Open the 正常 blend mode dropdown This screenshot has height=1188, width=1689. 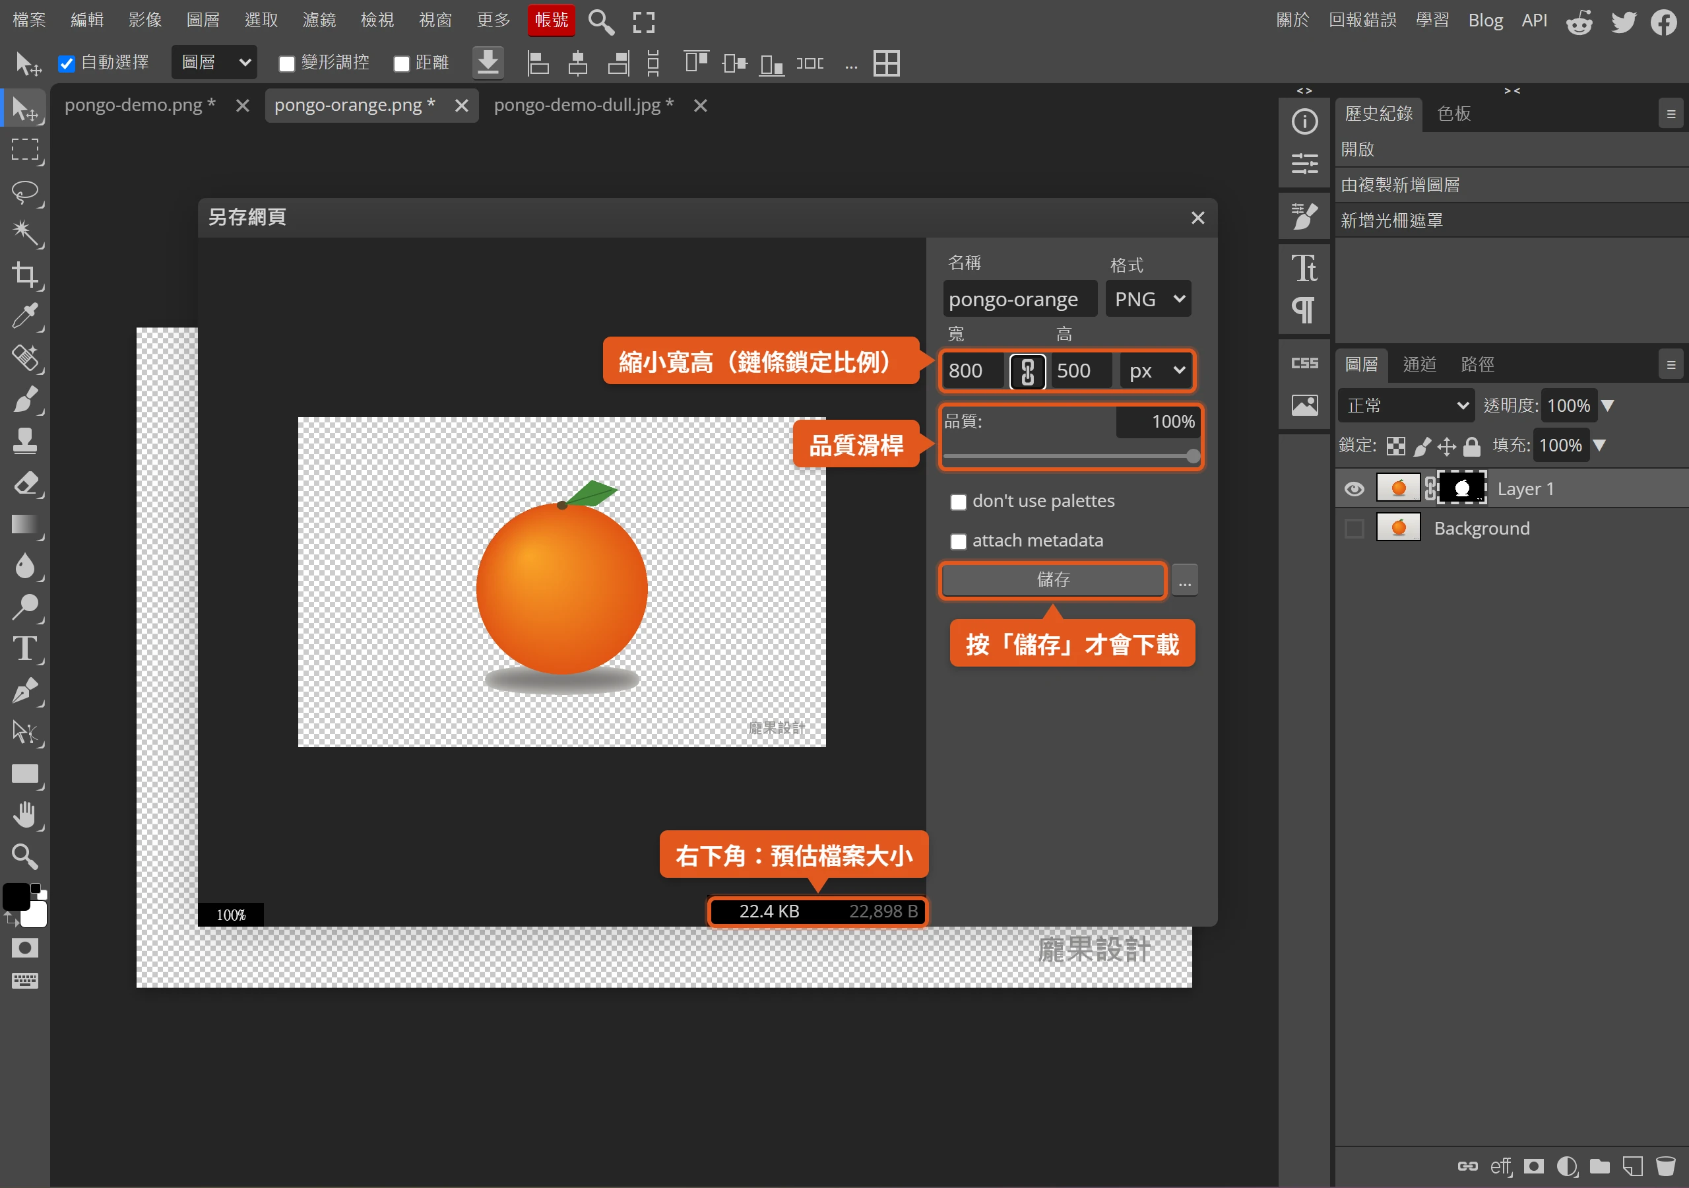(1406, 405)
